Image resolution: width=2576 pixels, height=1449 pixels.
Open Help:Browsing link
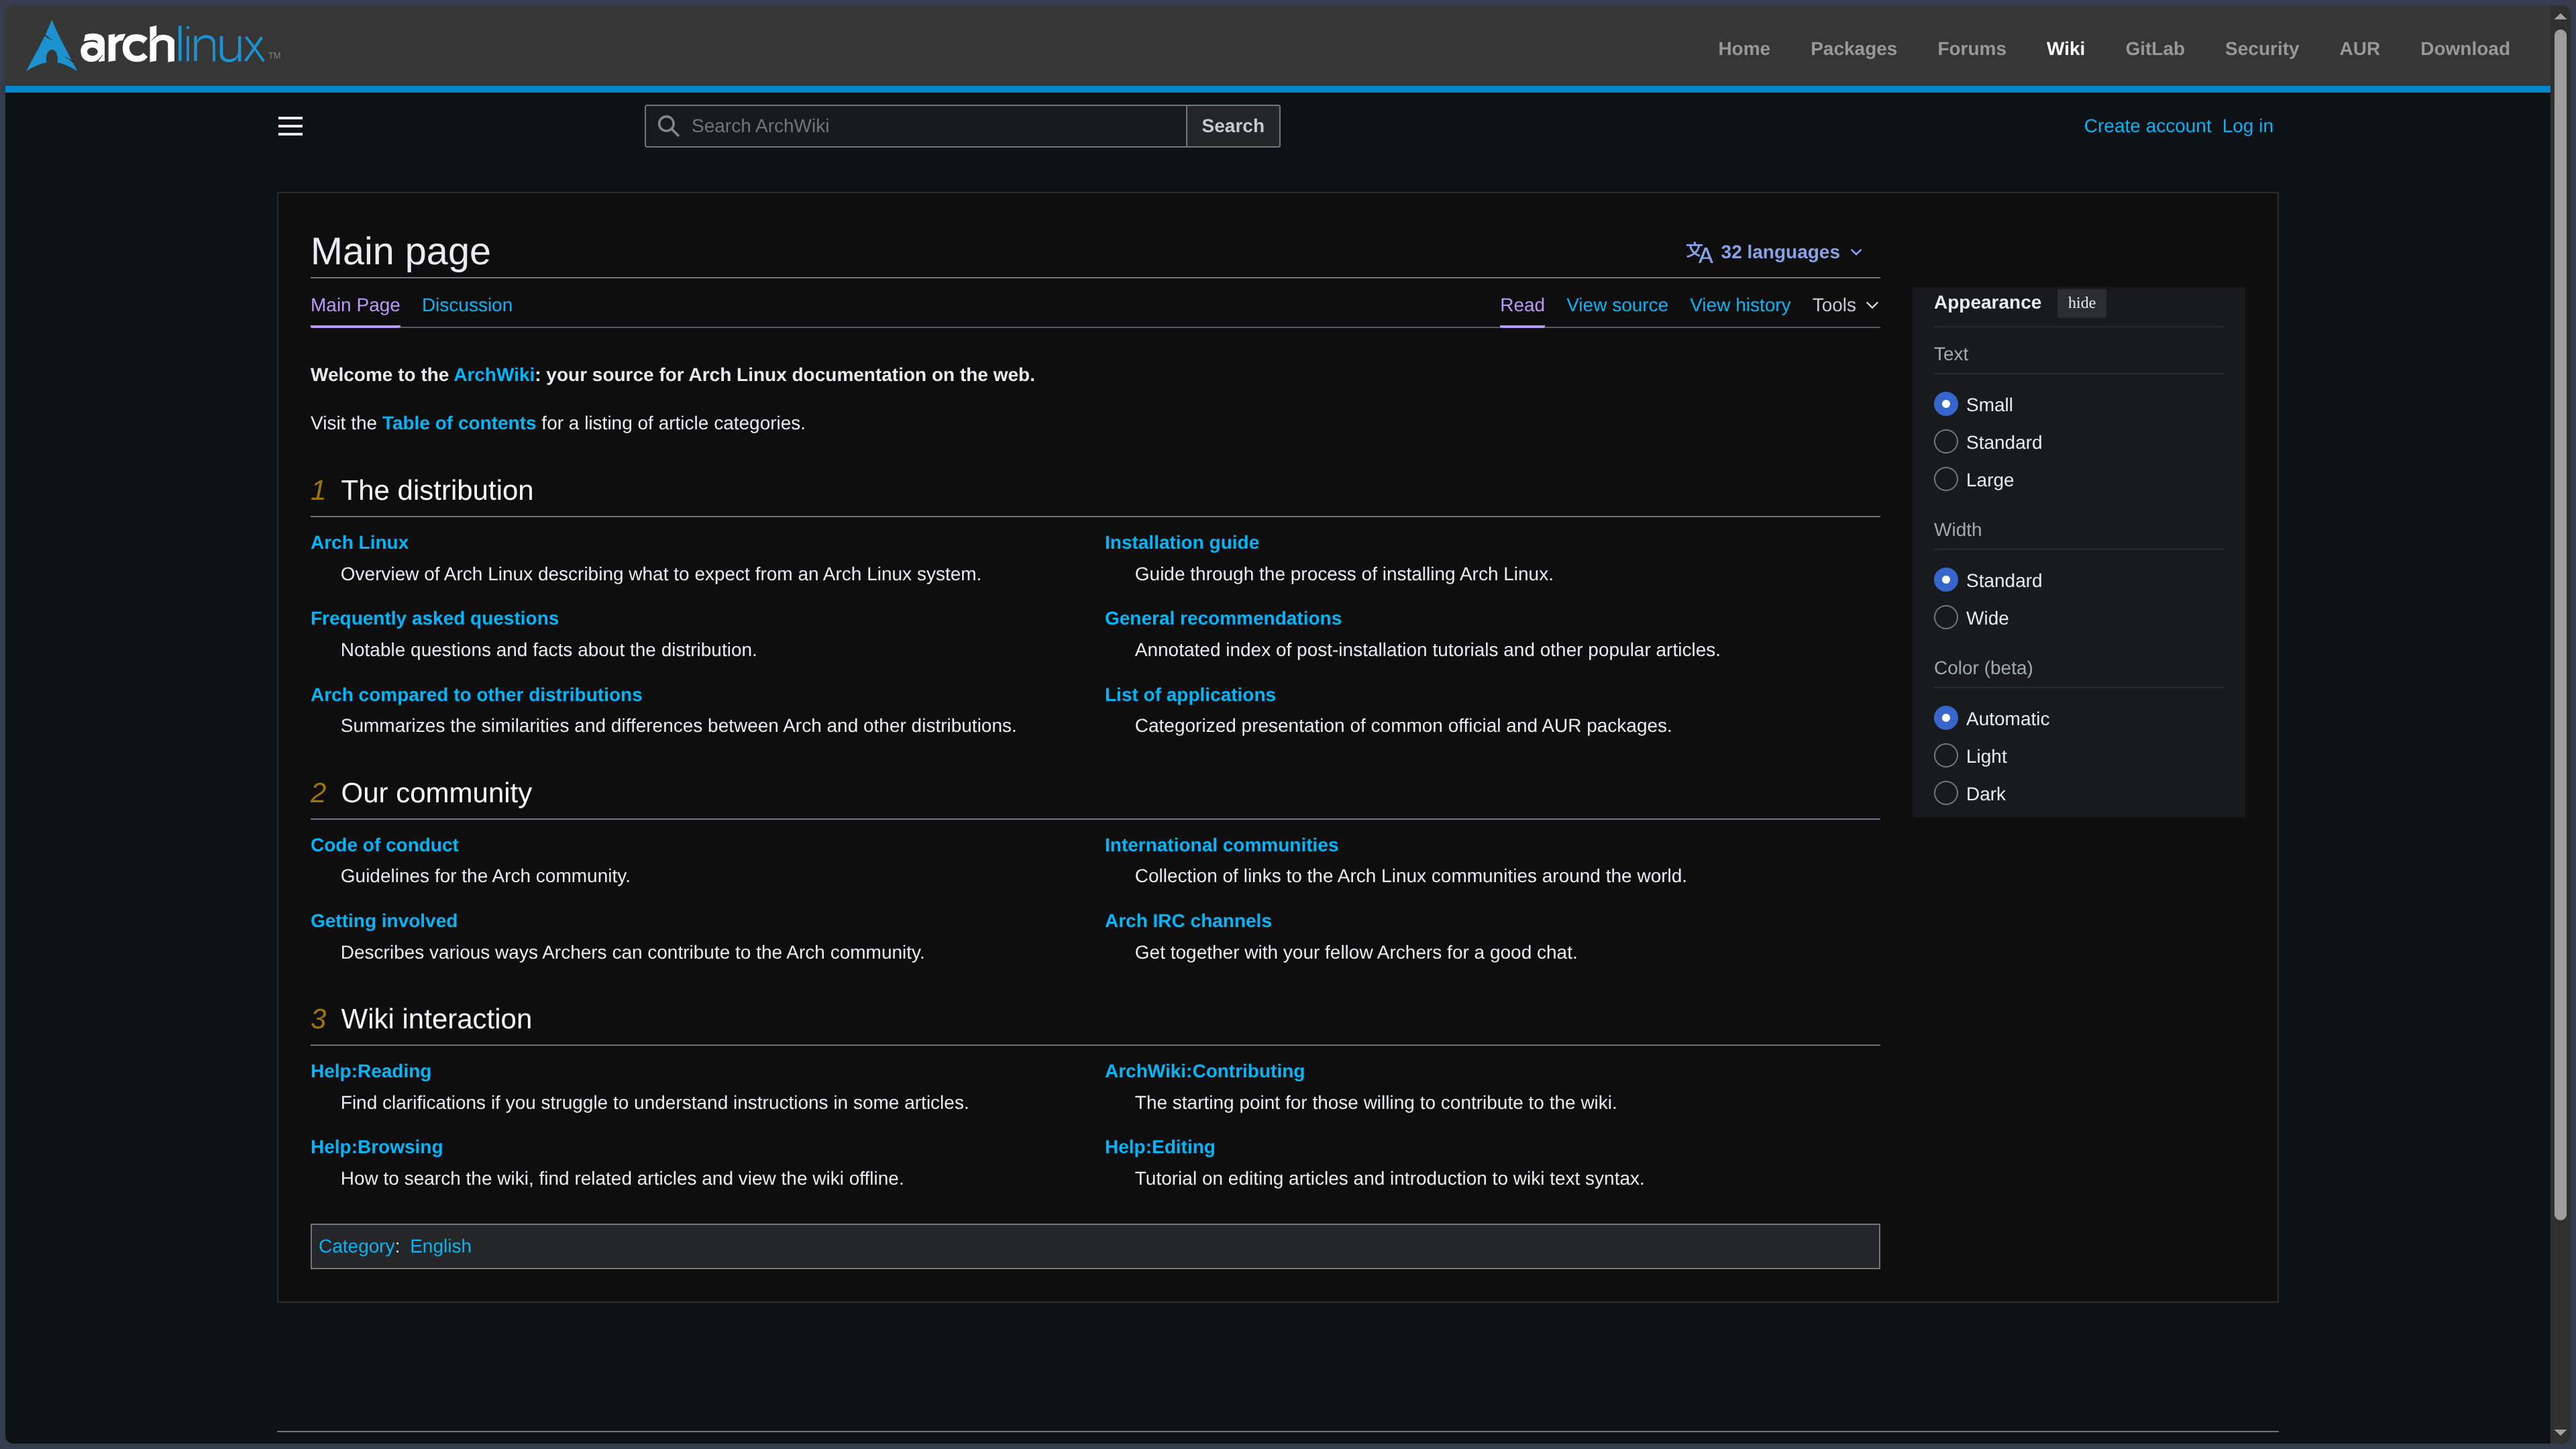(x=376, y=1147)
